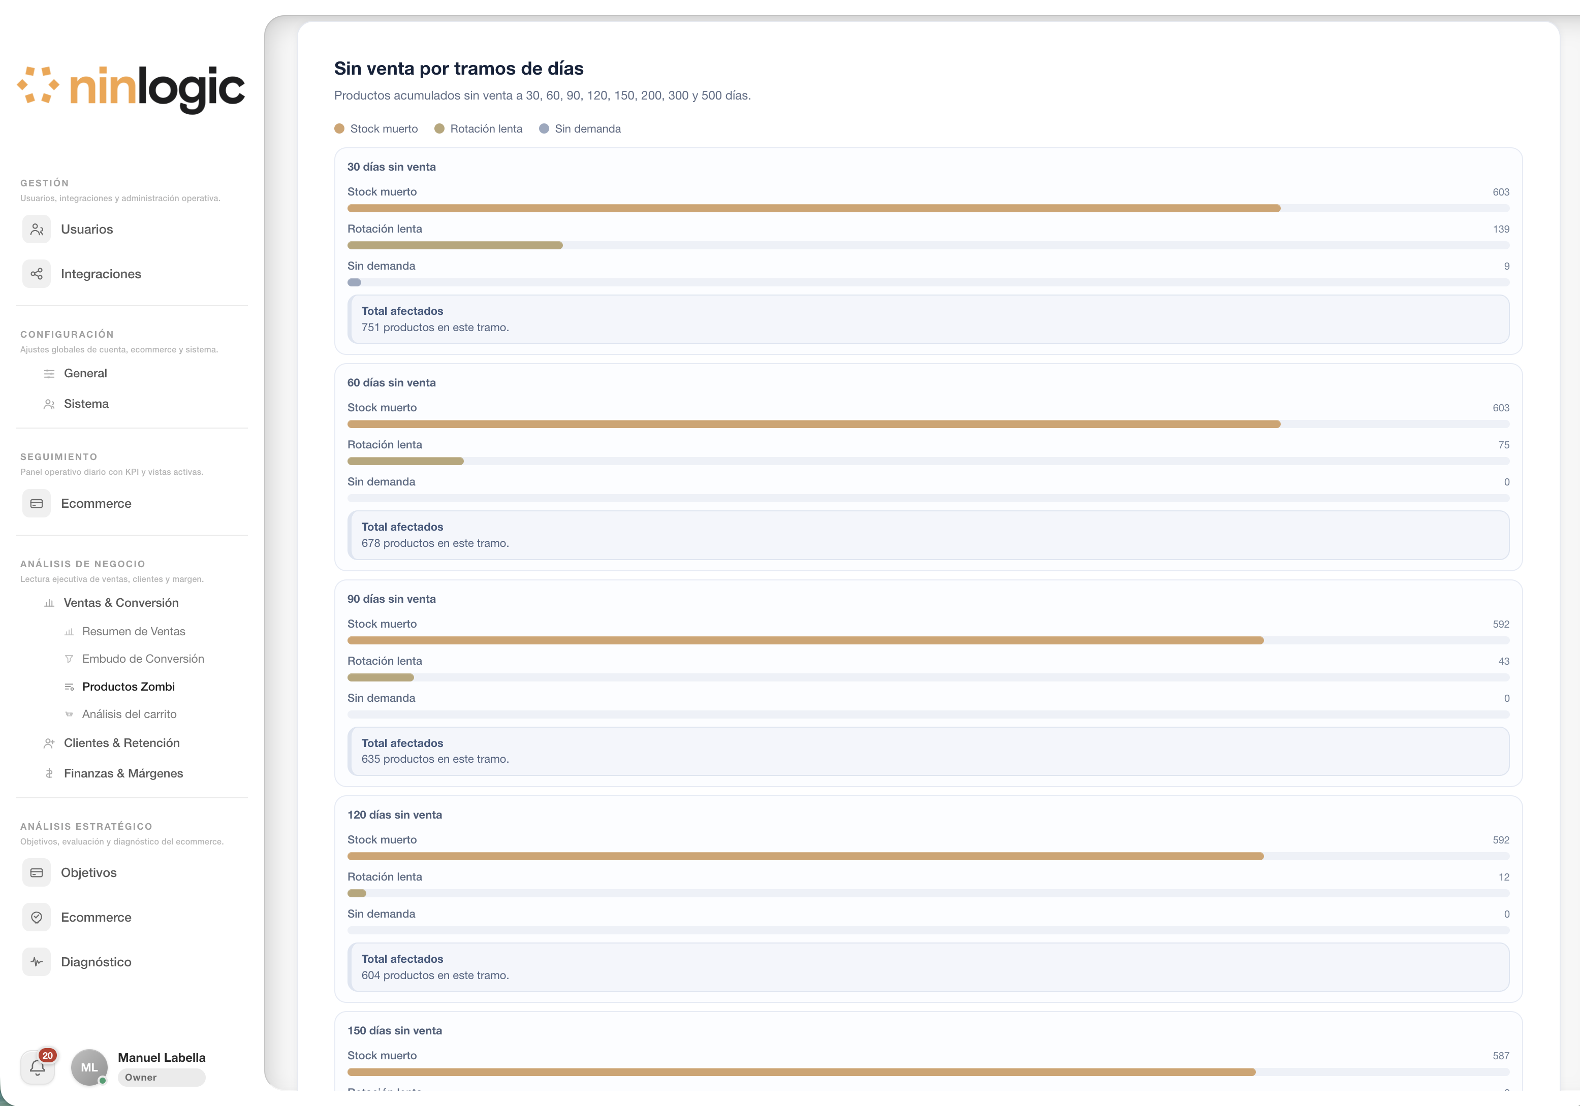
Task: Click the value 43 for Rotación lenta
Action: (x=1504, y=661)
